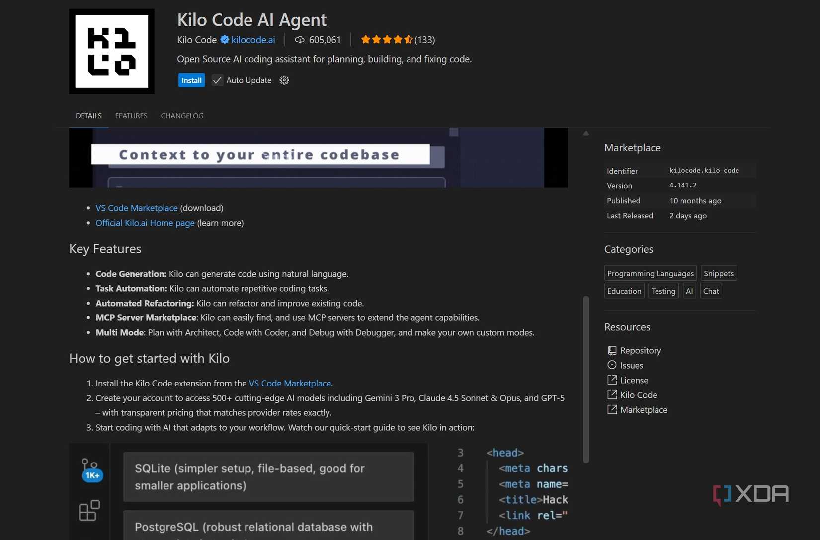Open the CHANGELOG tab
Image resolution: width=820 pixels, height=540 pixels.
(x=181, y=115)
